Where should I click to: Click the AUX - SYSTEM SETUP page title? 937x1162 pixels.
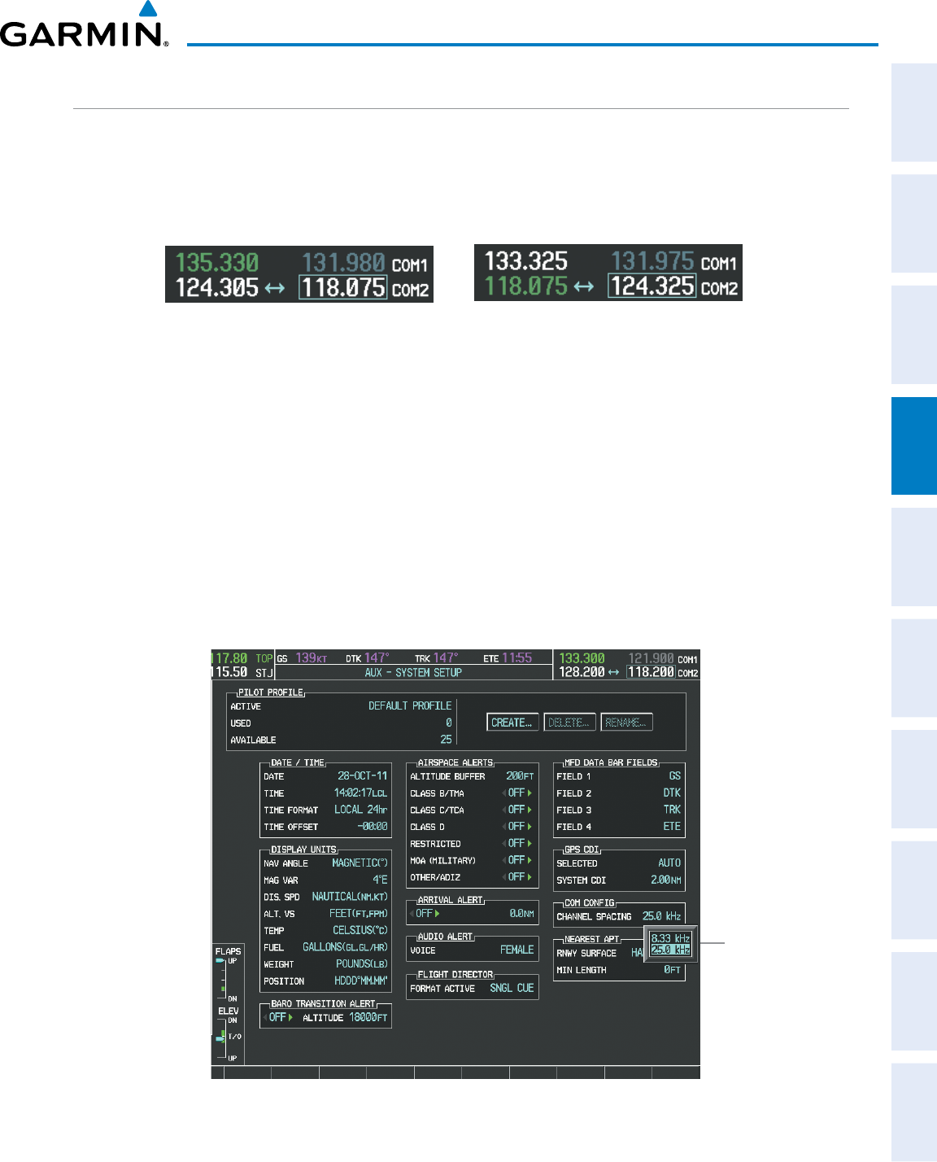pos(413,673)
